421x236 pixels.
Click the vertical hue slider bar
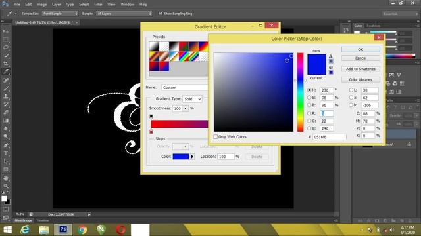tap(300, 92)
